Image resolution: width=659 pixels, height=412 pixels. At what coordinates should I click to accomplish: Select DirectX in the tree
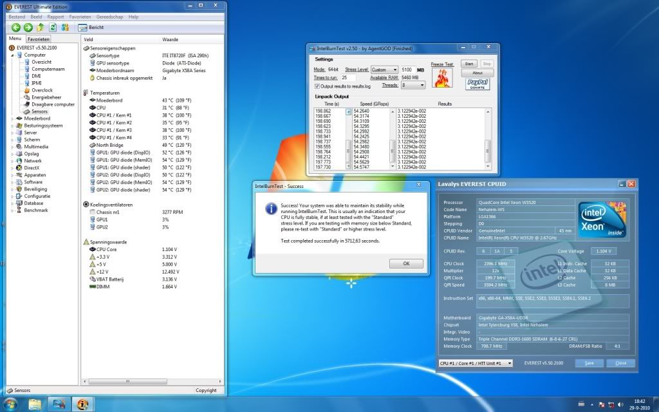pyautogui.click(x=32, y=168)
